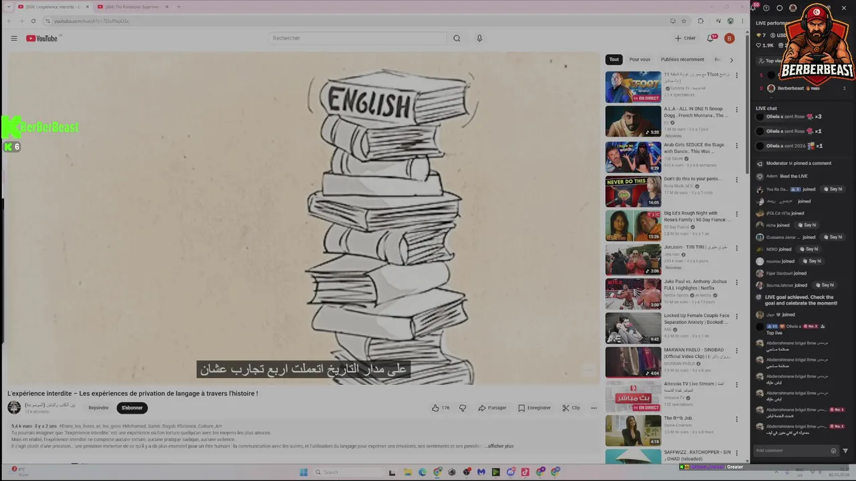Select the Publiées récemment filter chip

click(682, 59)
